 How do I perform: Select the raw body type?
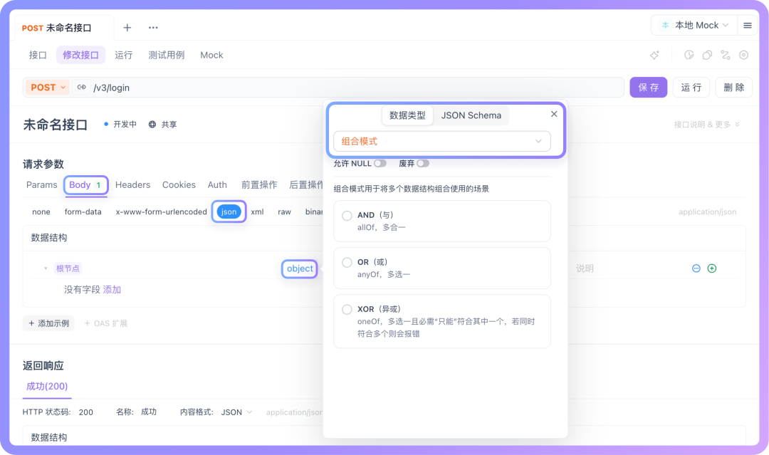(x=284, y=211)
